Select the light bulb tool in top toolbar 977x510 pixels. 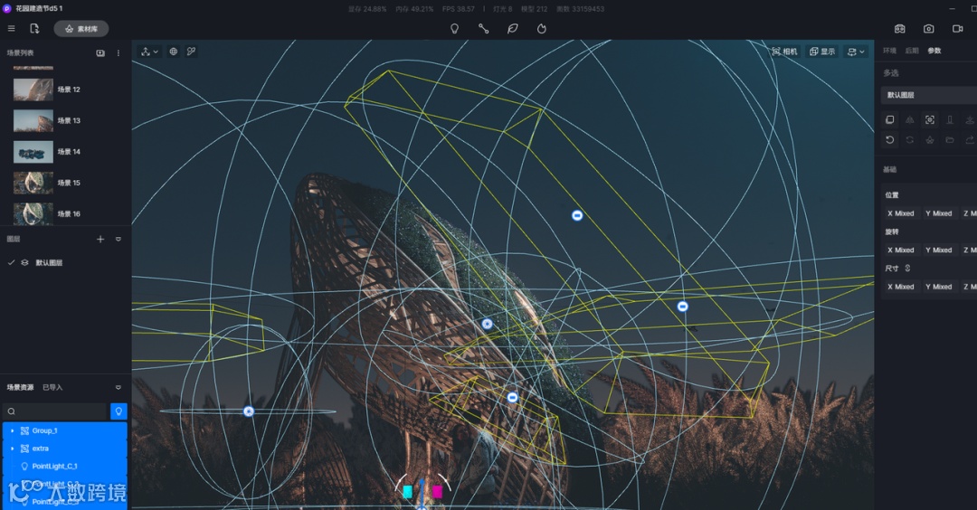coord(455,29)
